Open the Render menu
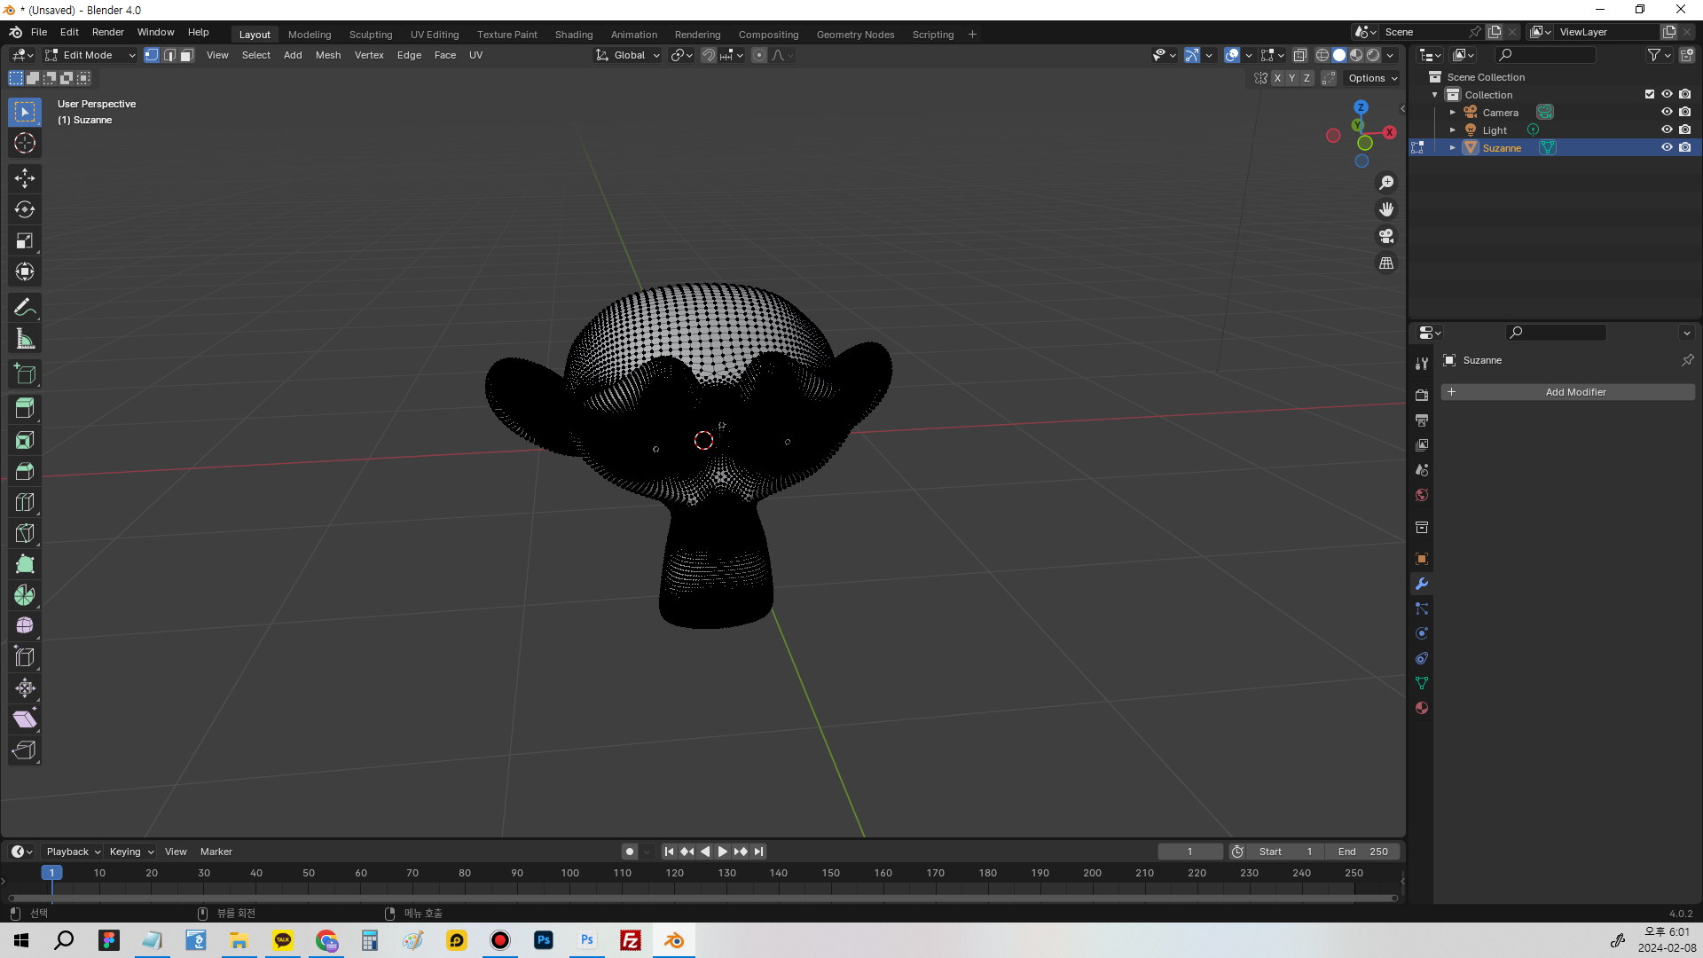The height and width of the screenshot is (958, 1703). point(108,32)
